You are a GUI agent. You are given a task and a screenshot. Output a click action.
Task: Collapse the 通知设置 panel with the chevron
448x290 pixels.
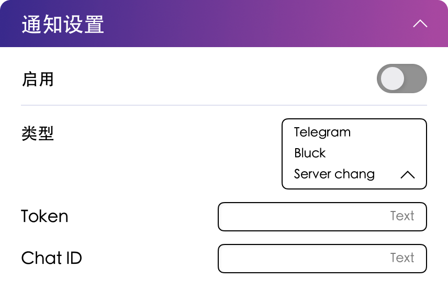click(x=420, y=24)
